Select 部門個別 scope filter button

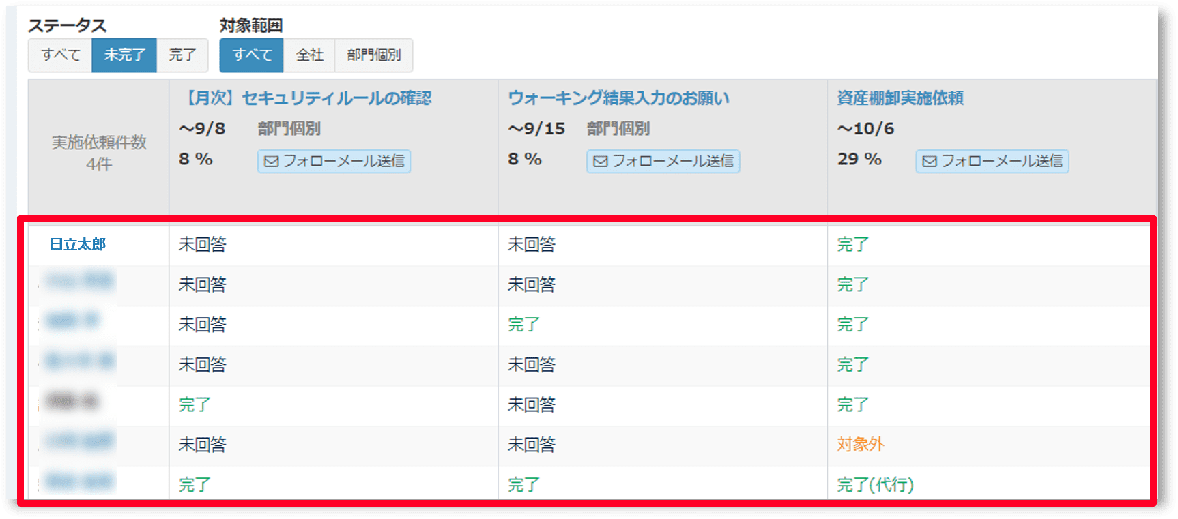pyautogui.click(x=373, y=55)
